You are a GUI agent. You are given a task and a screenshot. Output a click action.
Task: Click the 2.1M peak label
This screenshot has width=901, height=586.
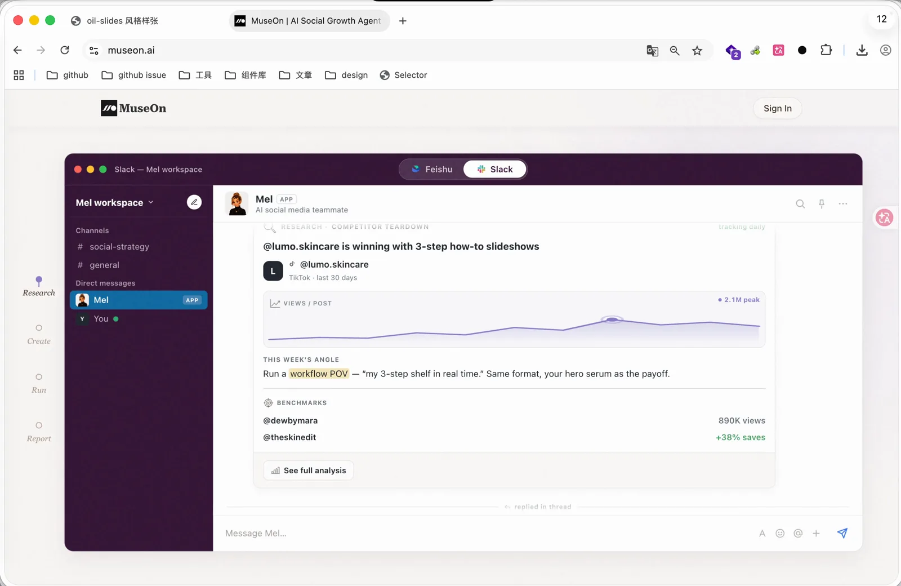pos(739,300)
